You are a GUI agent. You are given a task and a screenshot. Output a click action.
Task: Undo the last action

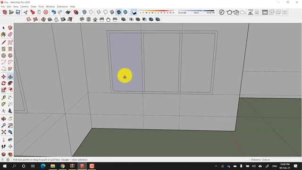(53, 12)
